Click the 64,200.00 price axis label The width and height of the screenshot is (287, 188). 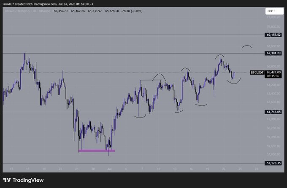tap(273, 85)
